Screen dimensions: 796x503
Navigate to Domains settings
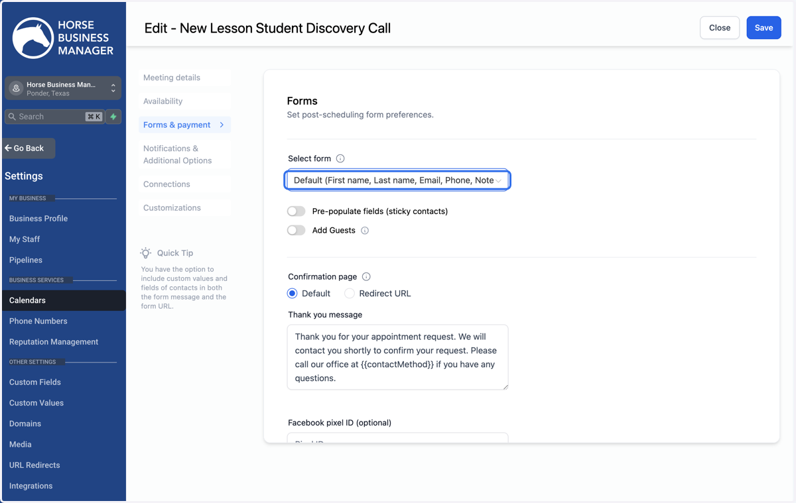coord(25,423)
